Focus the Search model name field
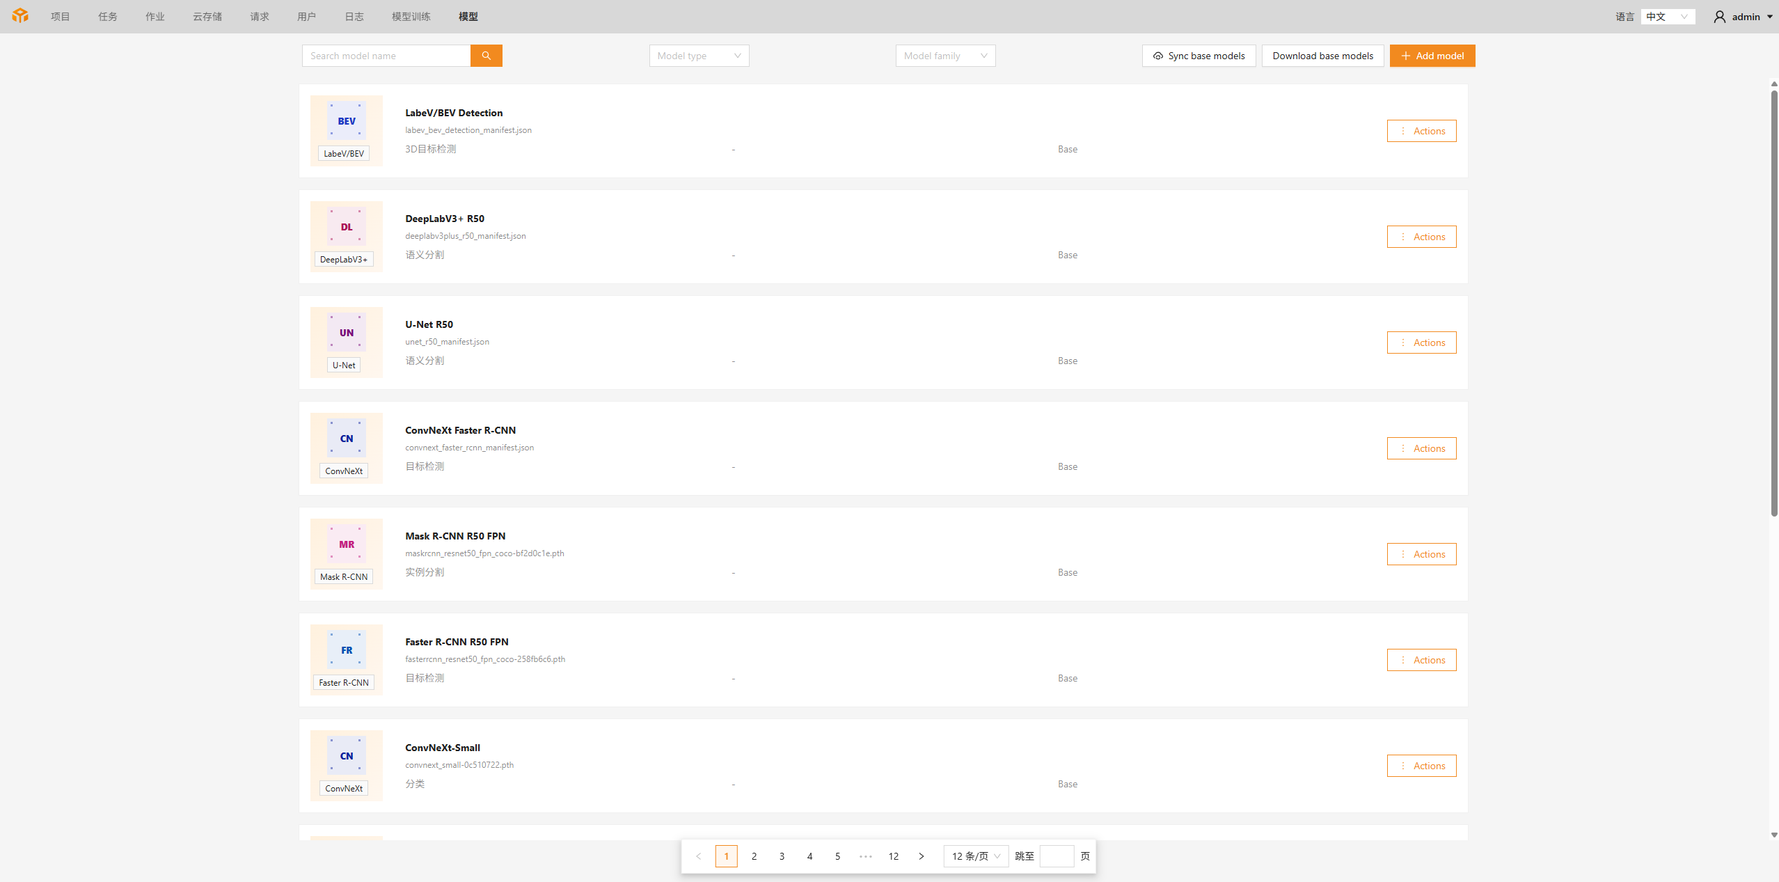The image size is (1779, 882). 386,56
